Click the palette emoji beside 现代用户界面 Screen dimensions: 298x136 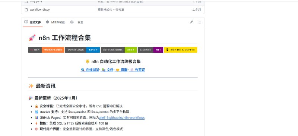click(37, 129)
